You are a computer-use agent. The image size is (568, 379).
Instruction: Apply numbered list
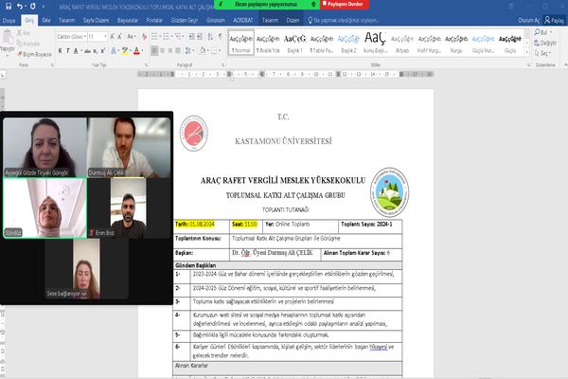coord(167,37)
